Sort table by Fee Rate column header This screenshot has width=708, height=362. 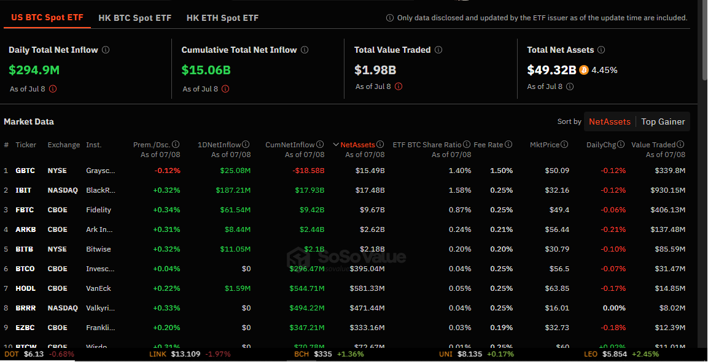pyautogui.click(x=488, y=144)
